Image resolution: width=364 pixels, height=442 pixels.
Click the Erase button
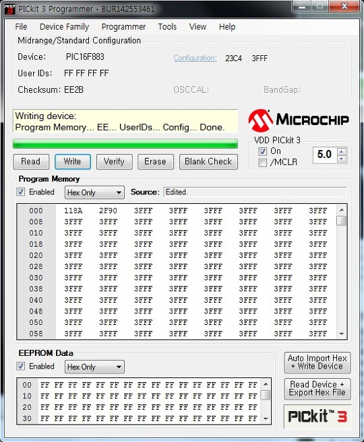coord(156,161)
